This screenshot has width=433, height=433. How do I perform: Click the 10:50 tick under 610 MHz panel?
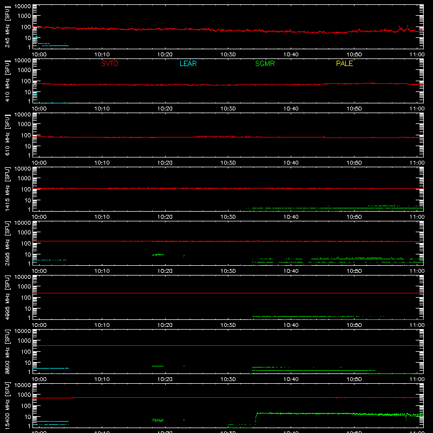click(354, 163)
